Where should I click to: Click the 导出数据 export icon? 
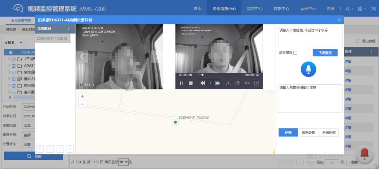point(357,41)
